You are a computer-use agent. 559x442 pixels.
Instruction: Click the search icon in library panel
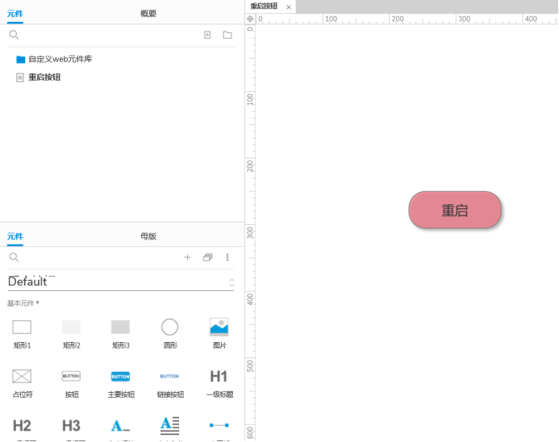tap(14, 257)
